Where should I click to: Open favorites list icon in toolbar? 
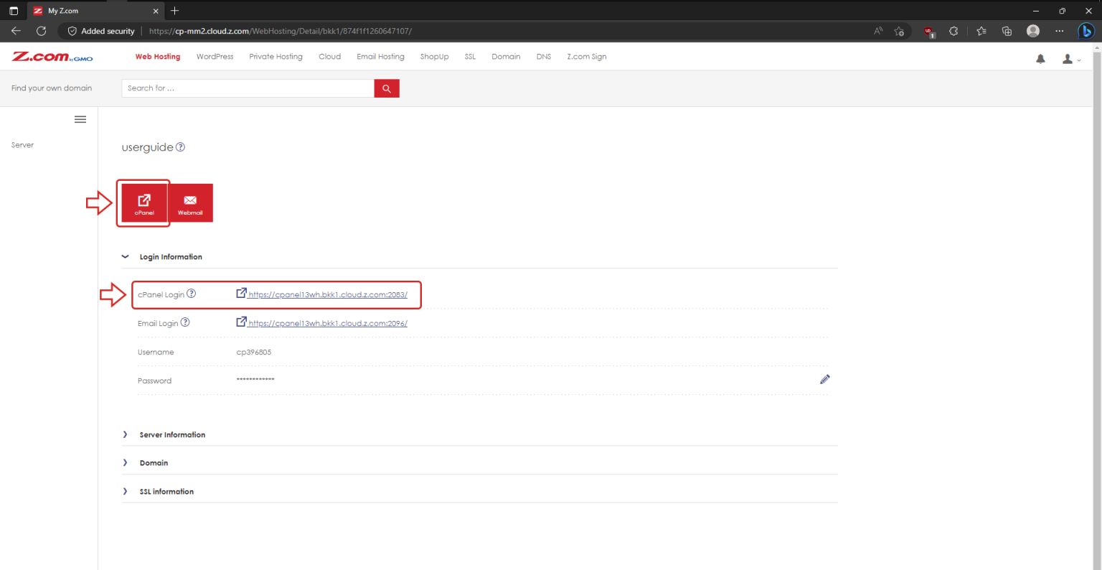(981, 31)
